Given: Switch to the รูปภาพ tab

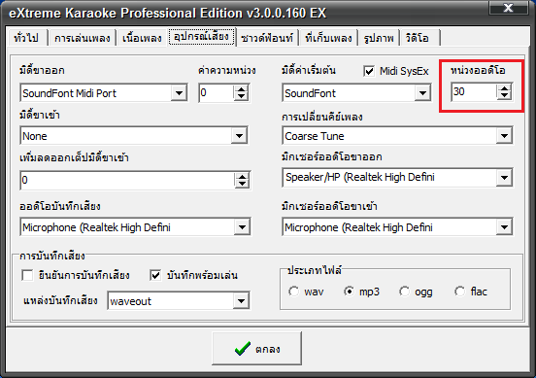Looking at the screenshot, I should [x=379, y=38].
